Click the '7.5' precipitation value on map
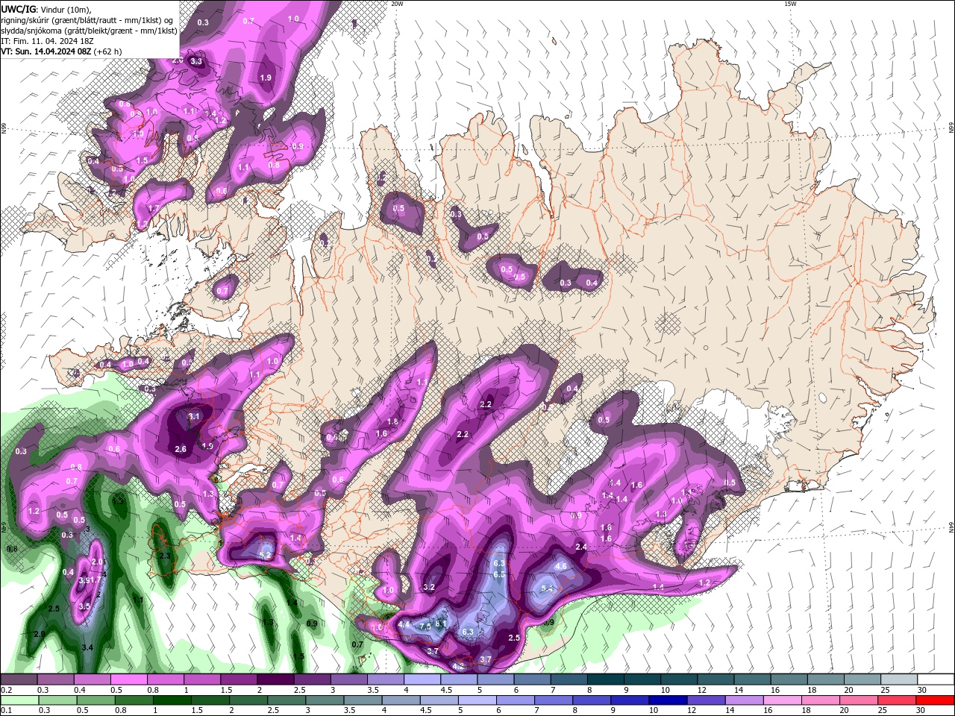The image size is (955, 716). pos(425,626)
